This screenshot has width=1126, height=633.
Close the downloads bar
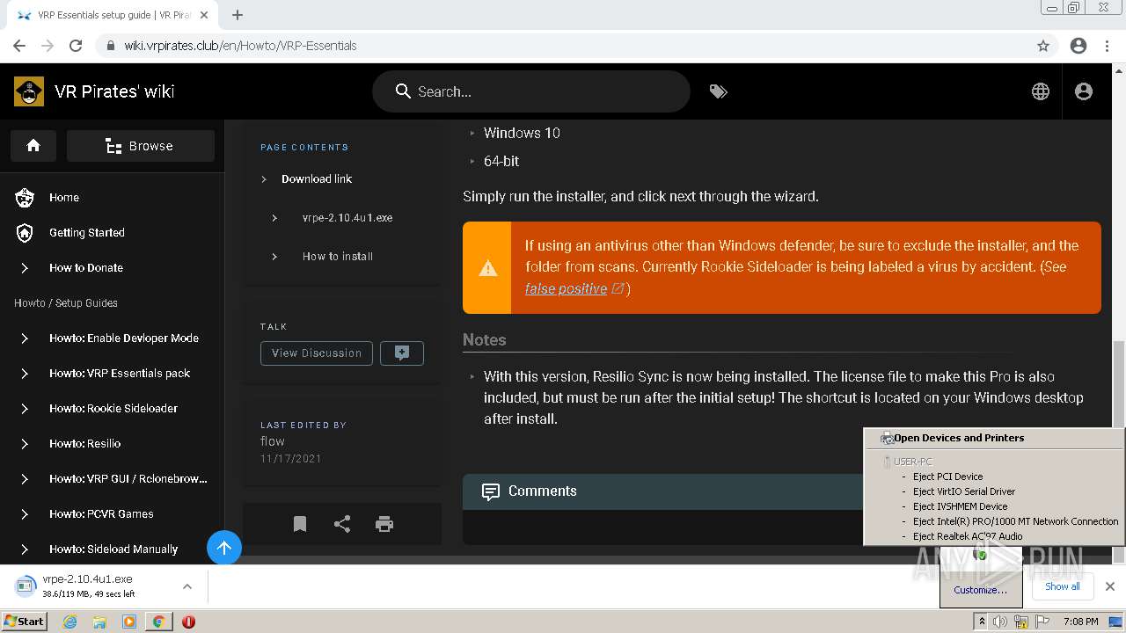(x=1110, y=586)
